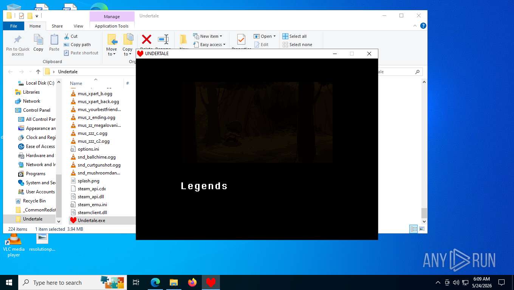This screenshot has width=514, height=290.
Task: Switch to the Share ribbon tab
Action: pos(57,26)
